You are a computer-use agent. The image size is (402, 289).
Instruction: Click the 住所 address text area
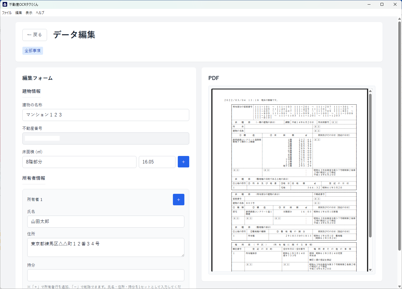tap(106, 247)
